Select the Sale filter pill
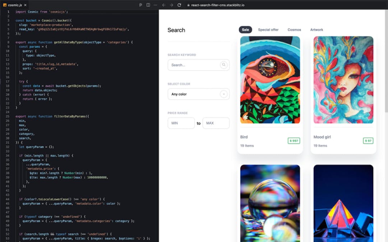This screenshot has height=242, width=388. [x=245, y=30]
